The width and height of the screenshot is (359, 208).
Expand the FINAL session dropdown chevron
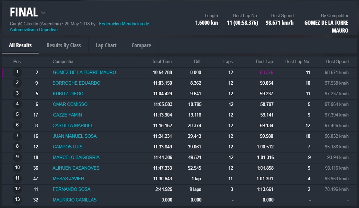pyautogui.click(x=43, y=13)
